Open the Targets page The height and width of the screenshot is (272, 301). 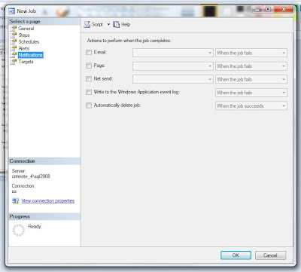pyautogui.click(x=26, y=62)
